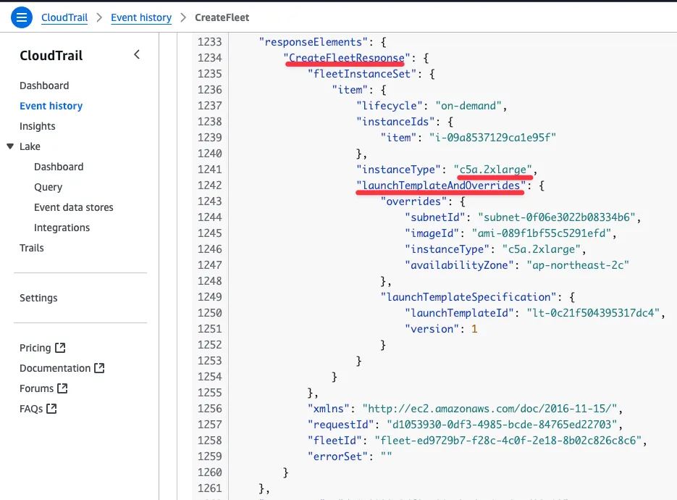Click the xmlns URL value
Viewport: 677px width, 500px height.
(489, 409)
